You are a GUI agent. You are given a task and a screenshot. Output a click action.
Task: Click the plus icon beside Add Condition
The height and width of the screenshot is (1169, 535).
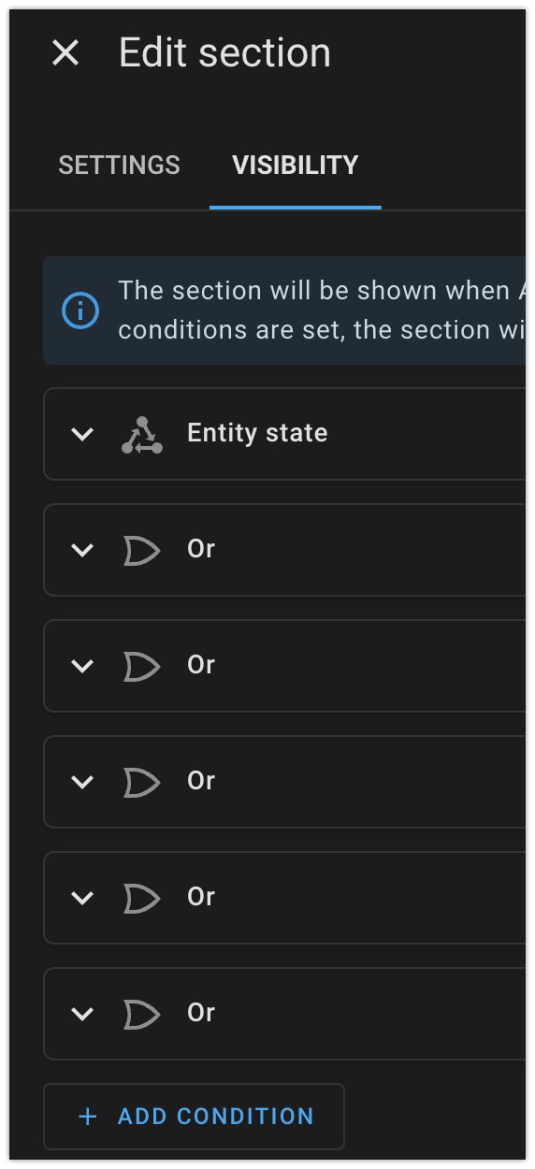88,1117
